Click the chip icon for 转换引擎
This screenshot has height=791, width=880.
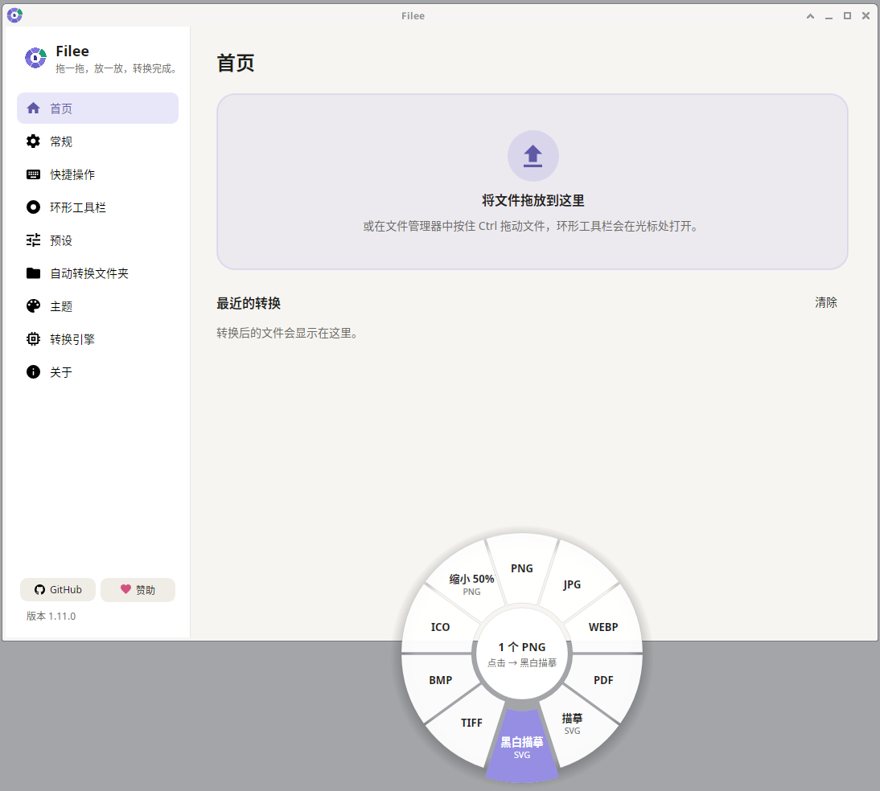point(33,339)
